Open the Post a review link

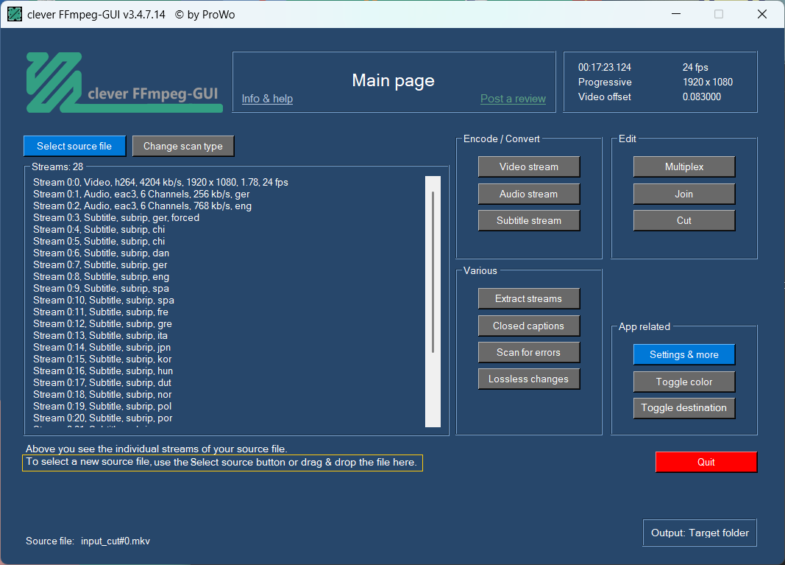pos(513,99)
